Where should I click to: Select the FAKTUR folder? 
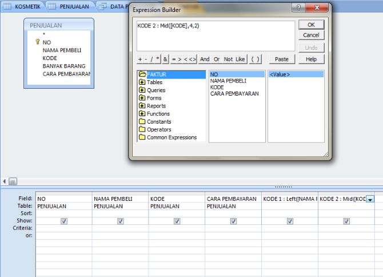[156, 74]
